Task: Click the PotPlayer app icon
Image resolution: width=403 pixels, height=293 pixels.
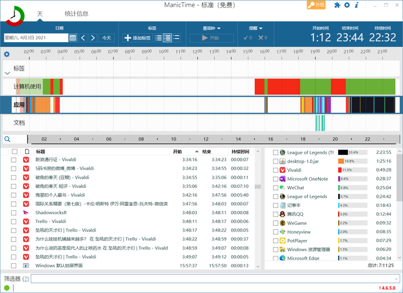Action: [283, 240]
